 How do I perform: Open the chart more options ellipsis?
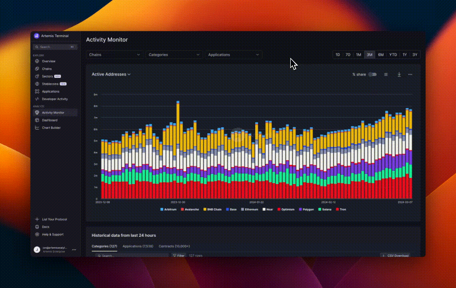pyautogui.click(x=410, y=74)
